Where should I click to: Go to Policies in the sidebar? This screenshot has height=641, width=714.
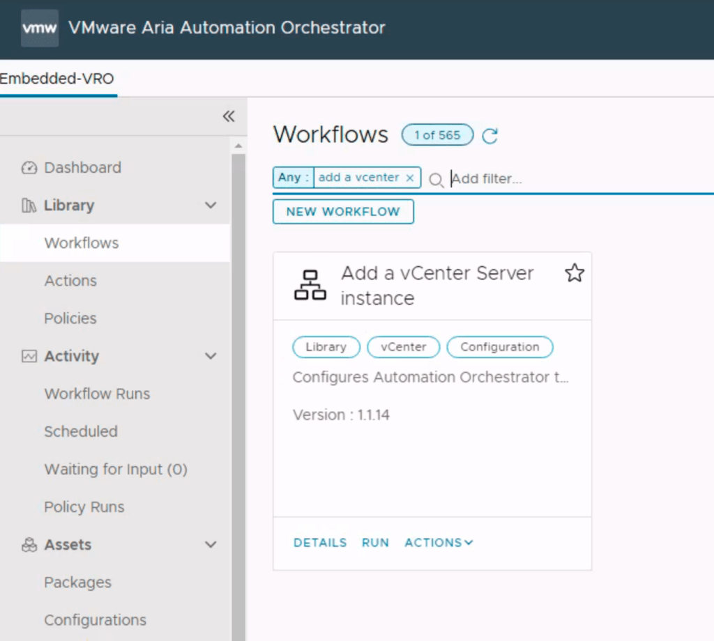(70, 318)
